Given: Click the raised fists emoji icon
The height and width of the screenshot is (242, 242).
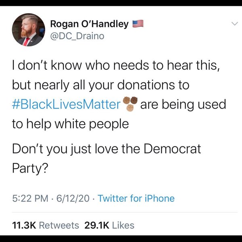Looking at the screenshot, I should point(130,104).
